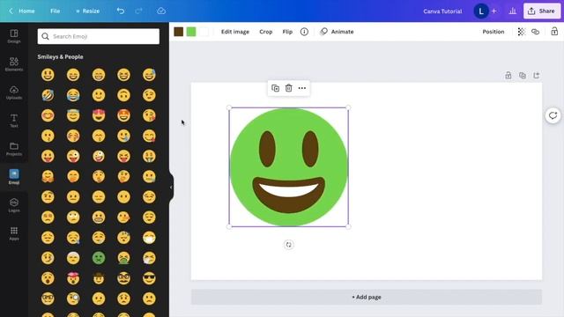This screenshot has width=564, height=317.
Task: Open the Text panel
Action: coord(14,121)
